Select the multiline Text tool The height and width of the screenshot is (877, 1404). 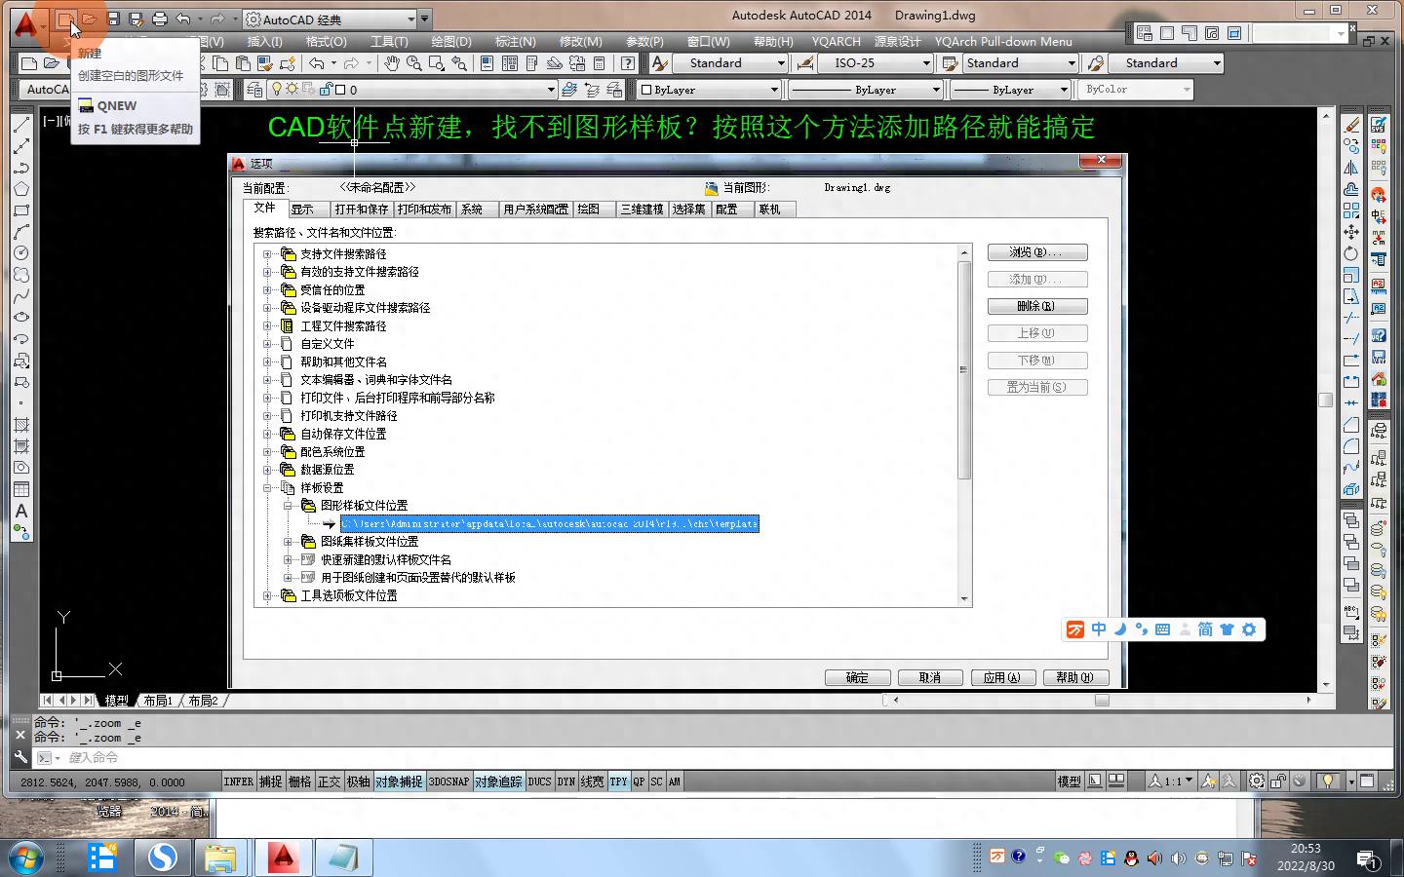pyautogui.click(x=20, y=512)
